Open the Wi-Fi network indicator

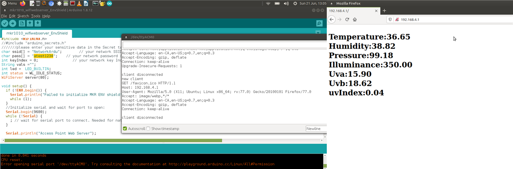[268, 3]
